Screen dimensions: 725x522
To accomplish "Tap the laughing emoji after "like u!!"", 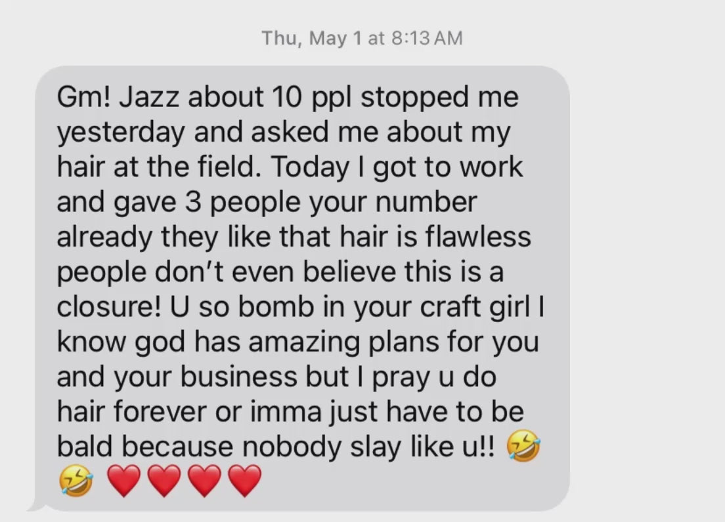I will [523, 445].
